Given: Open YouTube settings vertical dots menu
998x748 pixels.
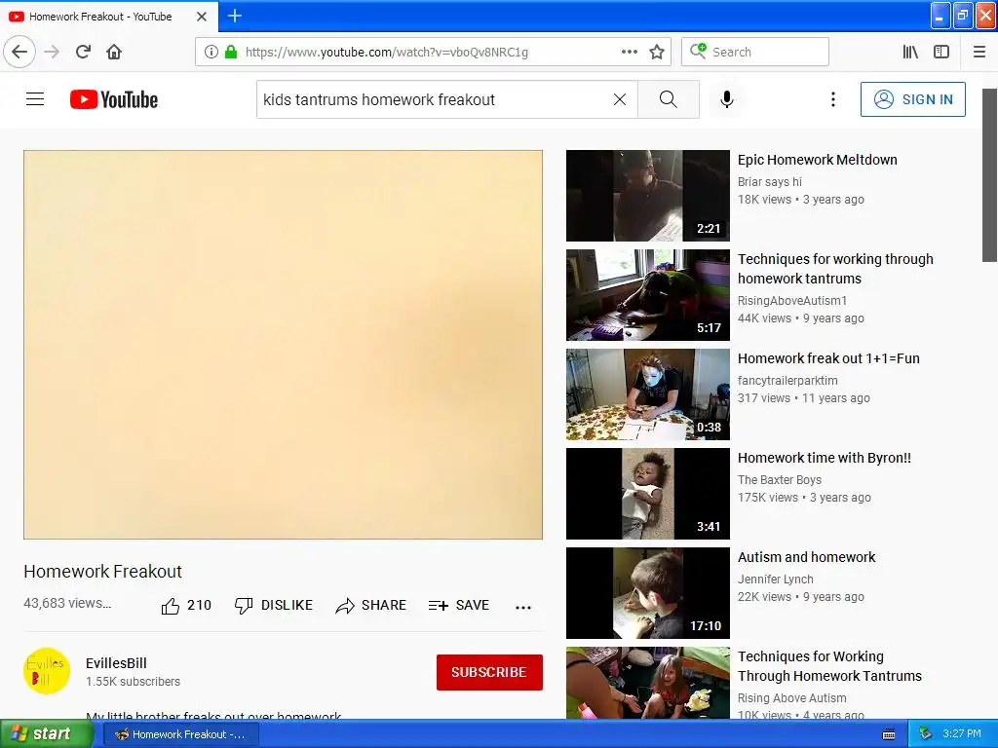Looking at the screenshot, I should [833, 99].
